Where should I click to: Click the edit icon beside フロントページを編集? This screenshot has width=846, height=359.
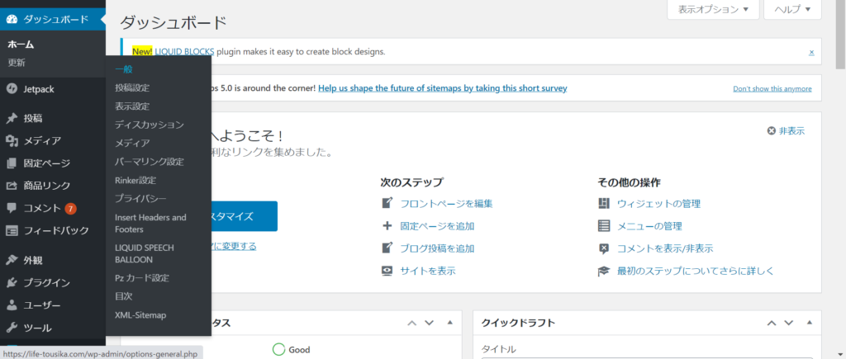[x=387, y=203]
